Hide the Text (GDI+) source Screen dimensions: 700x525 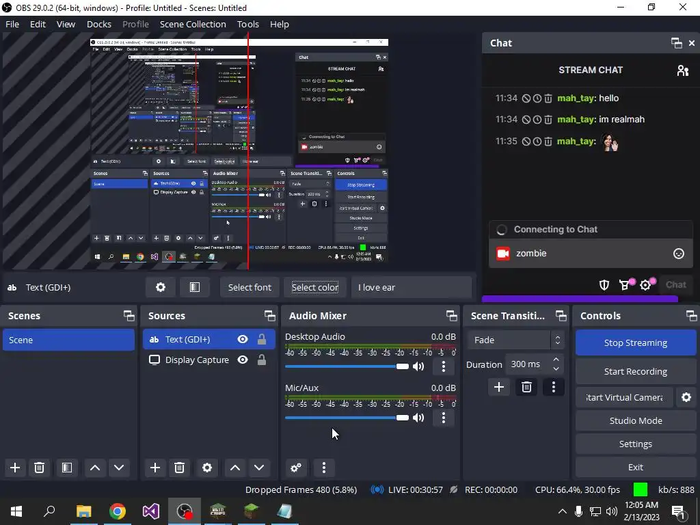tap(243, 340)
